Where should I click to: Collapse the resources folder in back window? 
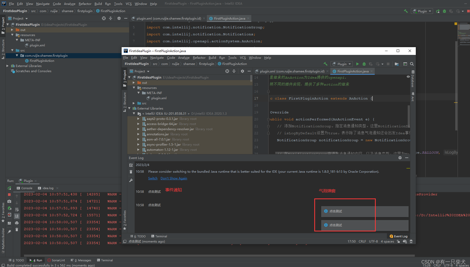point(12,35)
